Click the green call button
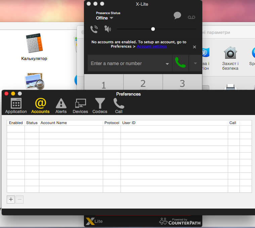Image resolution: width=255 pixels, height=228 pixels. [x=180, y=63]
